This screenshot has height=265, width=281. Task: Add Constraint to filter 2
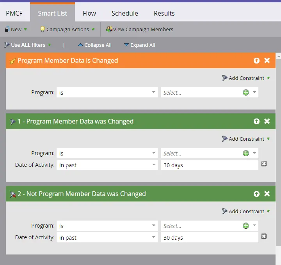(x=246, y=211)
